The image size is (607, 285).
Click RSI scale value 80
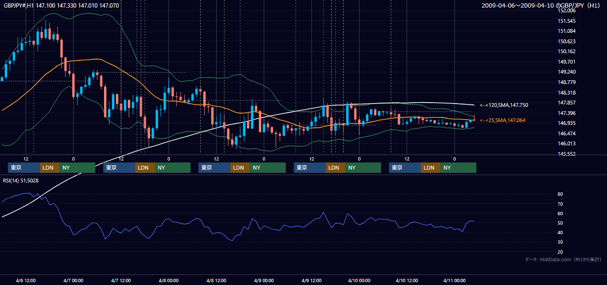[x=560, y=194]
